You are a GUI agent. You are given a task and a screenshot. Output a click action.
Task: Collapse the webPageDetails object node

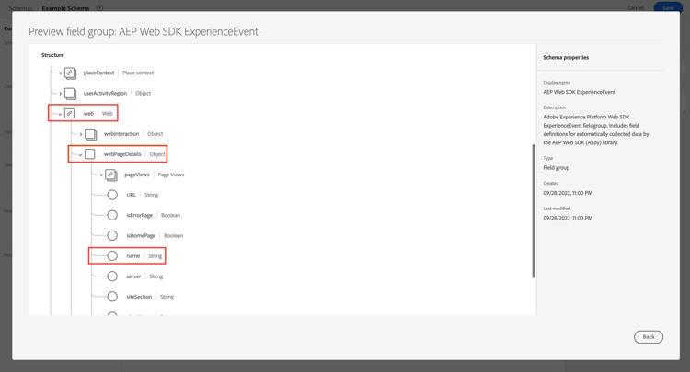(x=80, y=154)
